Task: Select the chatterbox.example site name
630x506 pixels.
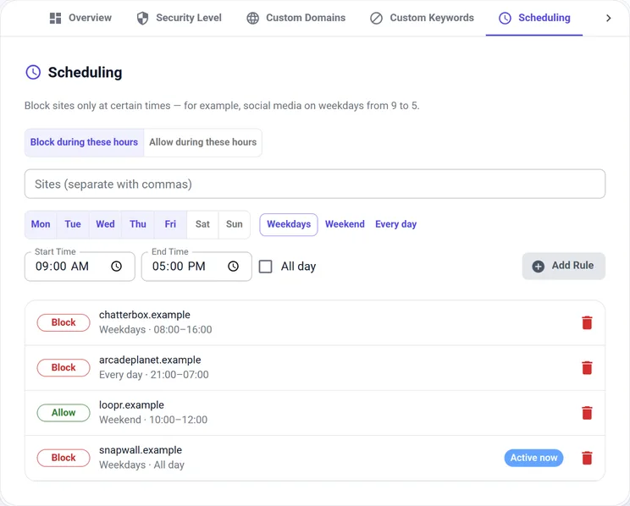Action: point(145,315)
